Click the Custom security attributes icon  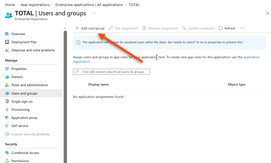7,134
